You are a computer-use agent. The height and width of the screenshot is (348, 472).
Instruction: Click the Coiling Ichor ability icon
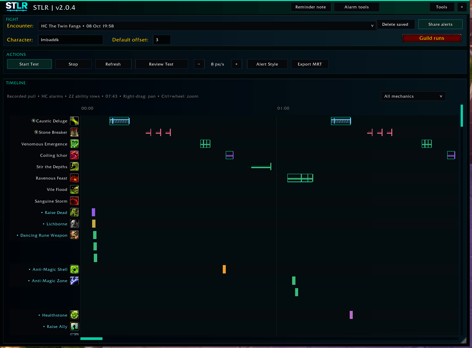[x=74, y=155]
